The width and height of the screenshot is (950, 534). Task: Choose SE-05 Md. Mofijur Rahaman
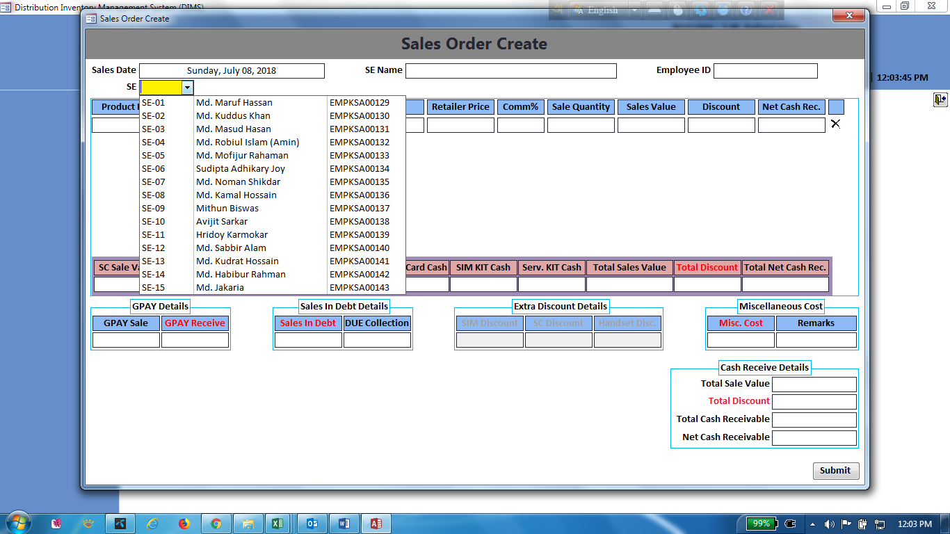273,156
